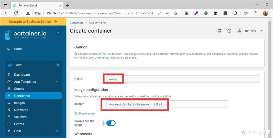The height and width of the screenshot is (138, 273).
Task: Select Containers in the sidebar
Action: click(33, 96)
